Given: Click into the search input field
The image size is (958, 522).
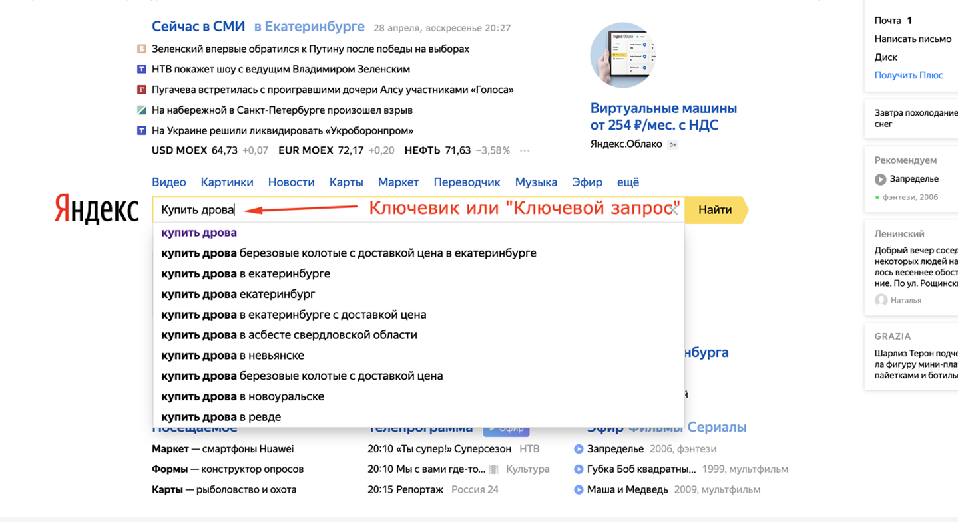Looking at the screenshot, I should (x=418, y=210).
